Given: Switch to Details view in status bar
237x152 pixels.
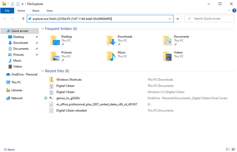Looking at the screenshot, I should pyautogui.click(x=228, y=149).
